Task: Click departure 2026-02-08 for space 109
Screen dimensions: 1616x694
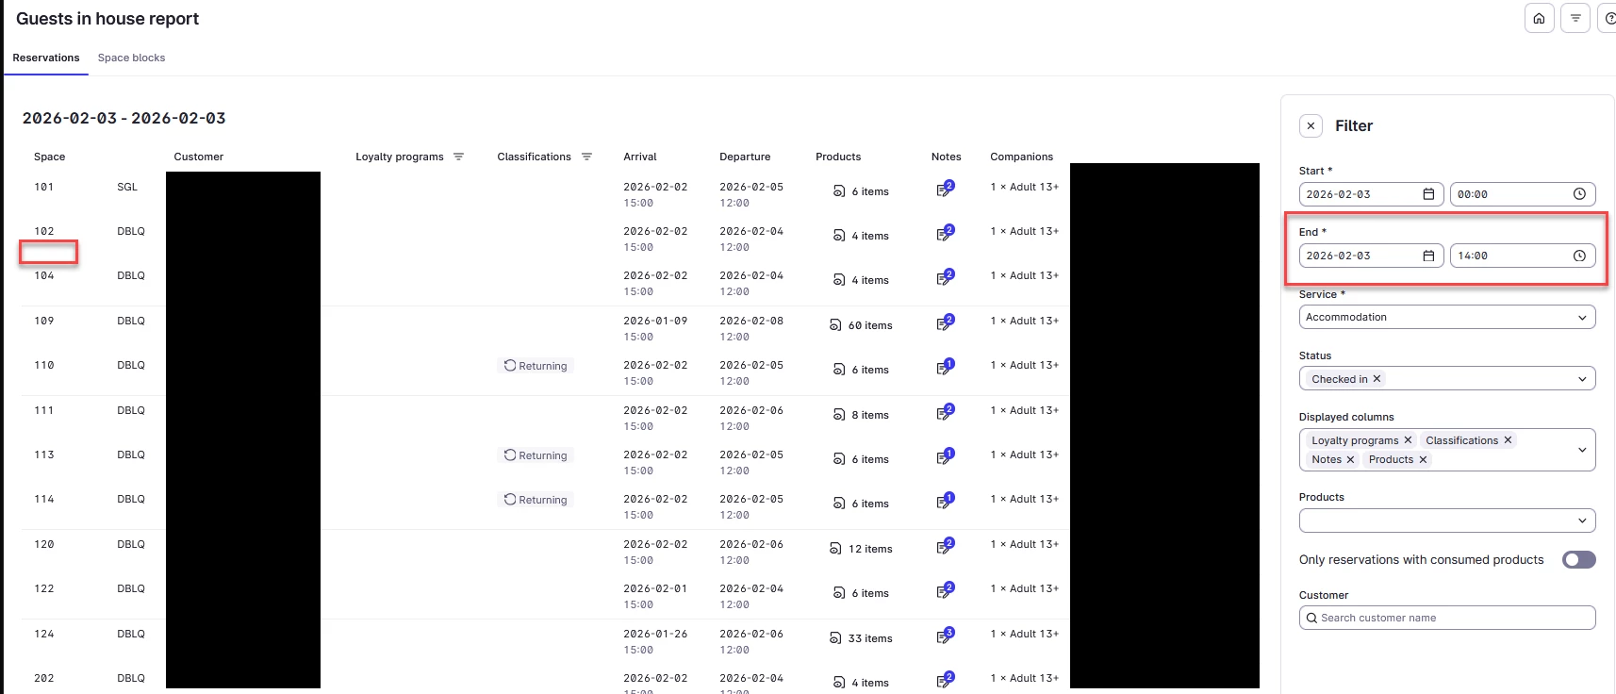Action: (751, 321)
